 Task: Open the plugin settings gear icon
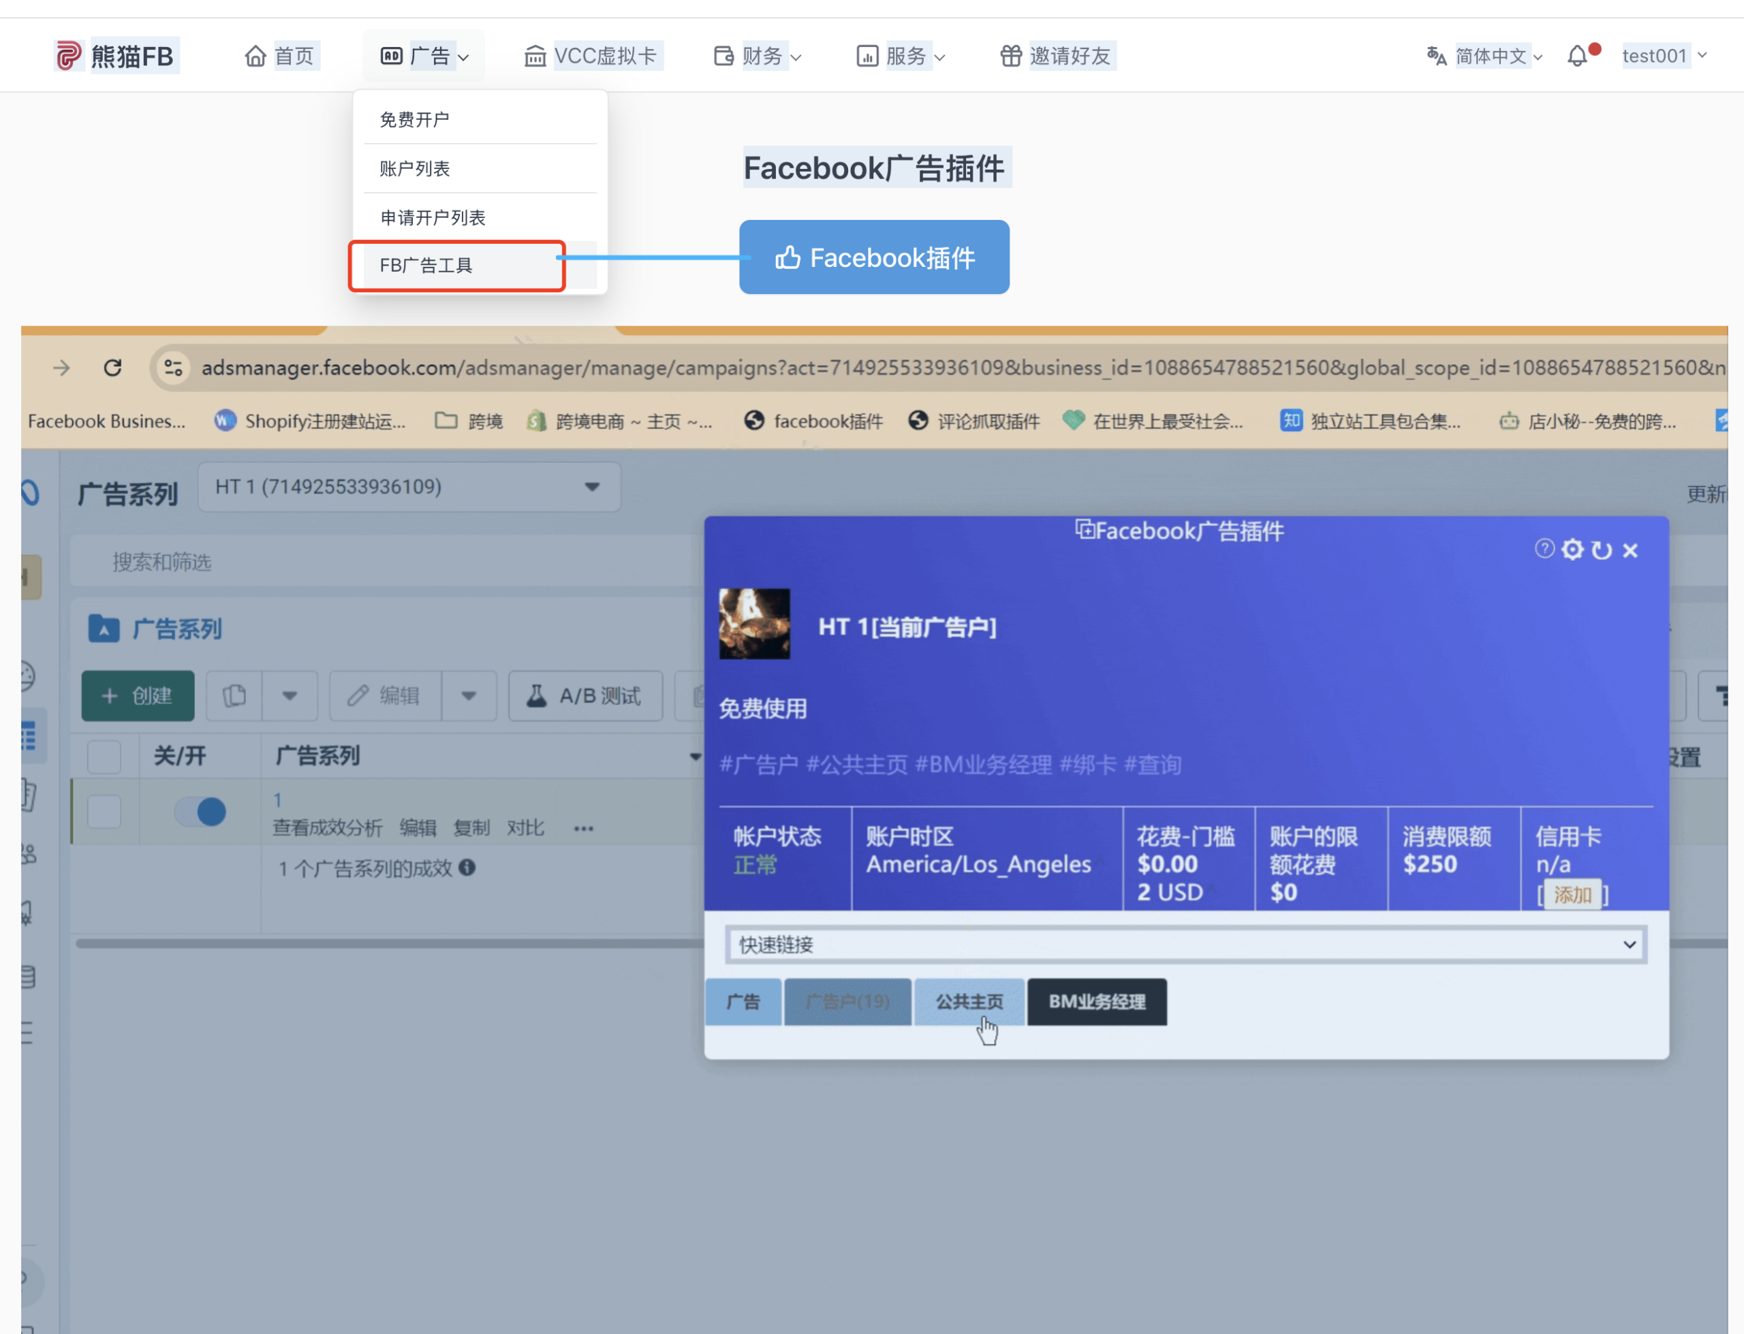coord(1572,550)
